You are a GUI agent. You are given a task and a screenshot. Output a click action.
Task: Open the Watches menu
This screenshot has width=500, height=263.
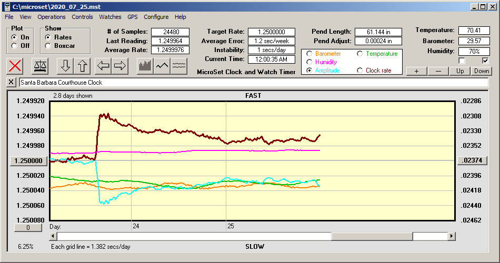click(110, 17)
